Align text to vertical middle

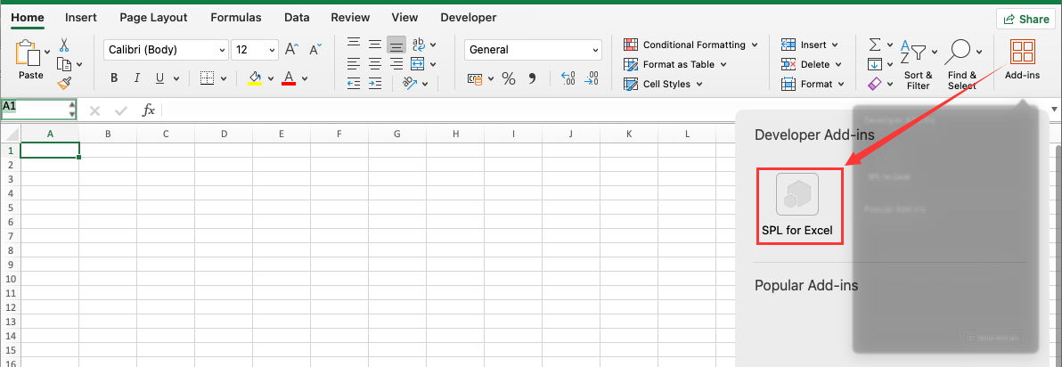click(x=374, y=44)
